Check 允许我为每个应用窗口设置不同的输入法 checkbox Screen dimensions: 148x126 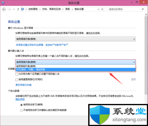17,74
